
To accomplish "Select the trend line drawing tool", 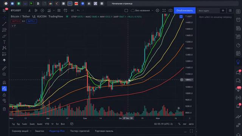I will click(x=4, y=23).
